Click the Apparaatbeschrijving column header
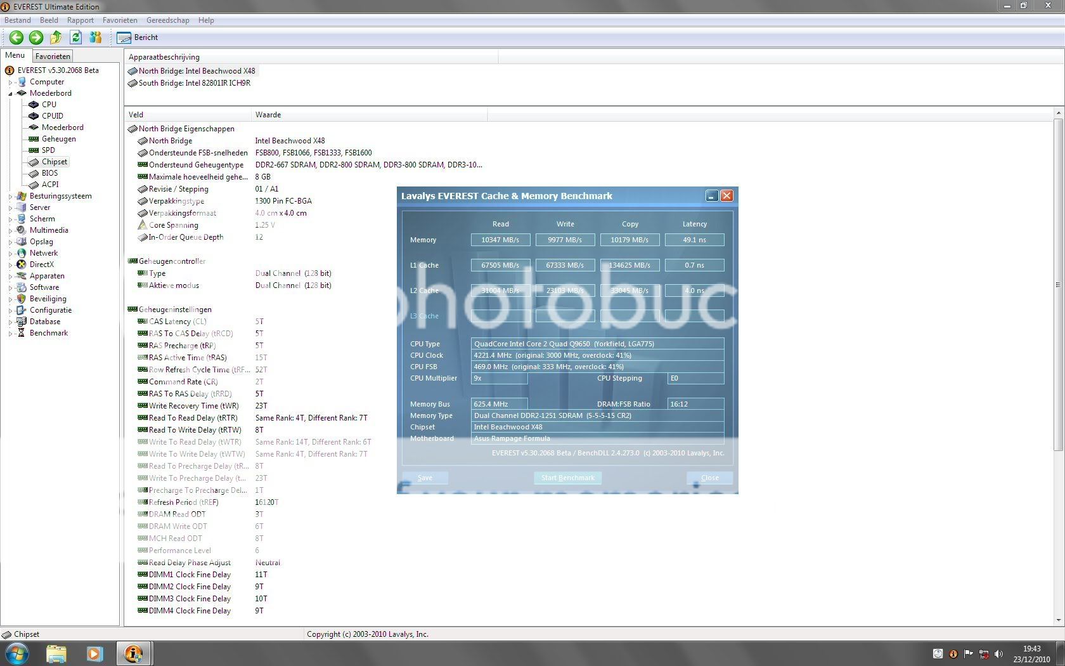 [x=311, y=57]
